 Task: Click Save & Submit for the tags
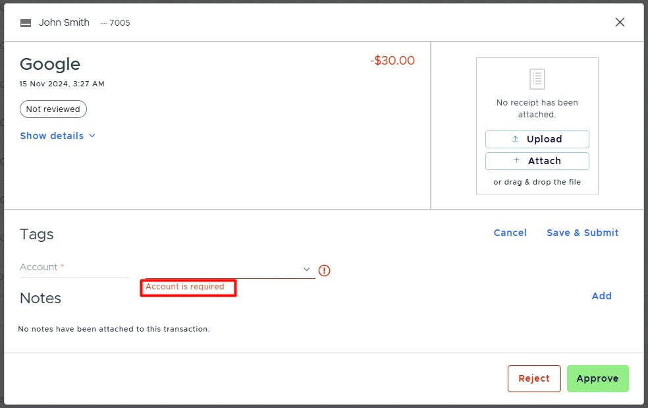click(x=582, y=232)
